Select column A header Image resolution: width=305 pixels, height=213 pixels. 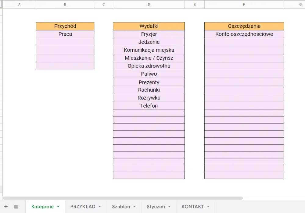(x=19, y=4)
